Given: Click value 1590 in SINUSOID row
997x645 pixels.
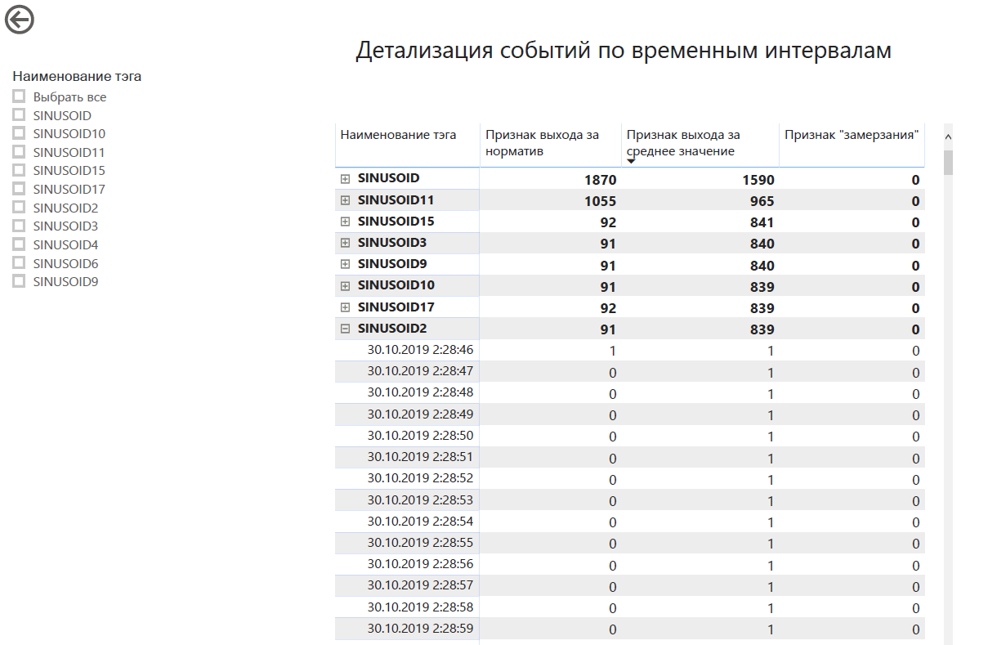Looking at the screenshot, I should pos(758,180).
